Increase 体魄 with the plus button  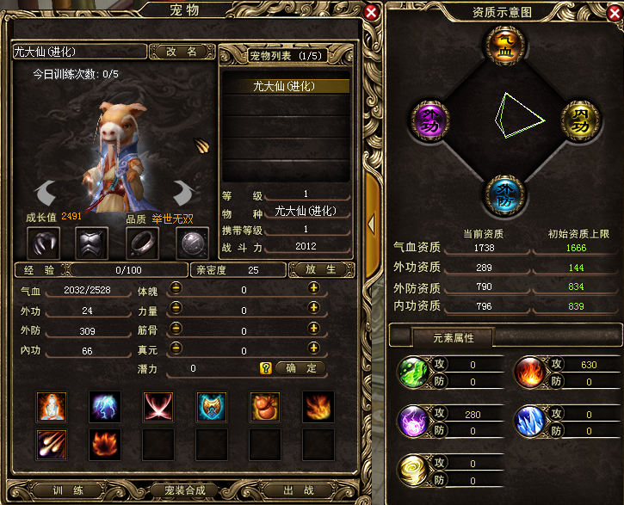click(x=313, y=288)
